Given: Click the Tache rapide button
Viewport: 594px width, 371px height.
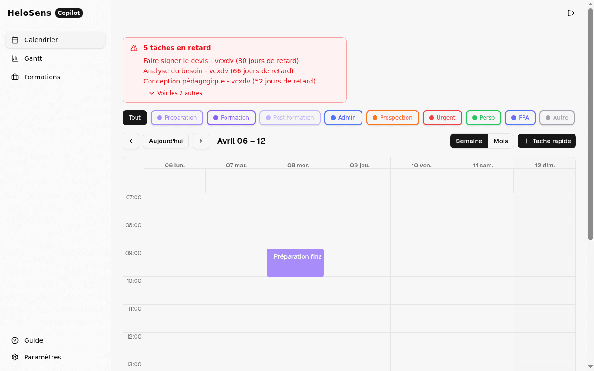Looking at the screenshot, I should pos(547,141).
